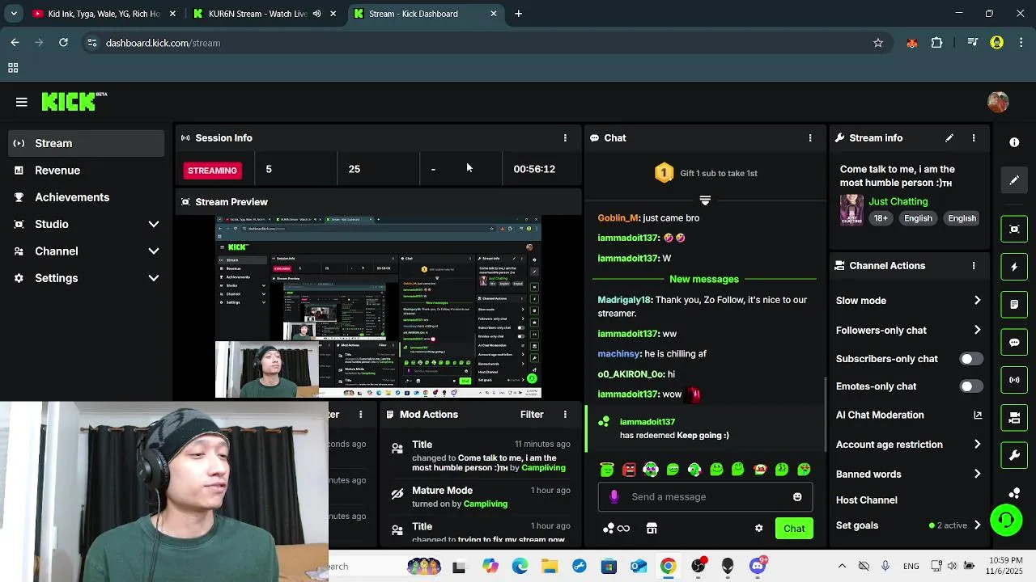Toggle the wrench Stream info widget icon
Image resolution: width=1036 pixels, height=582 pixels.
tap(1014, 455)
